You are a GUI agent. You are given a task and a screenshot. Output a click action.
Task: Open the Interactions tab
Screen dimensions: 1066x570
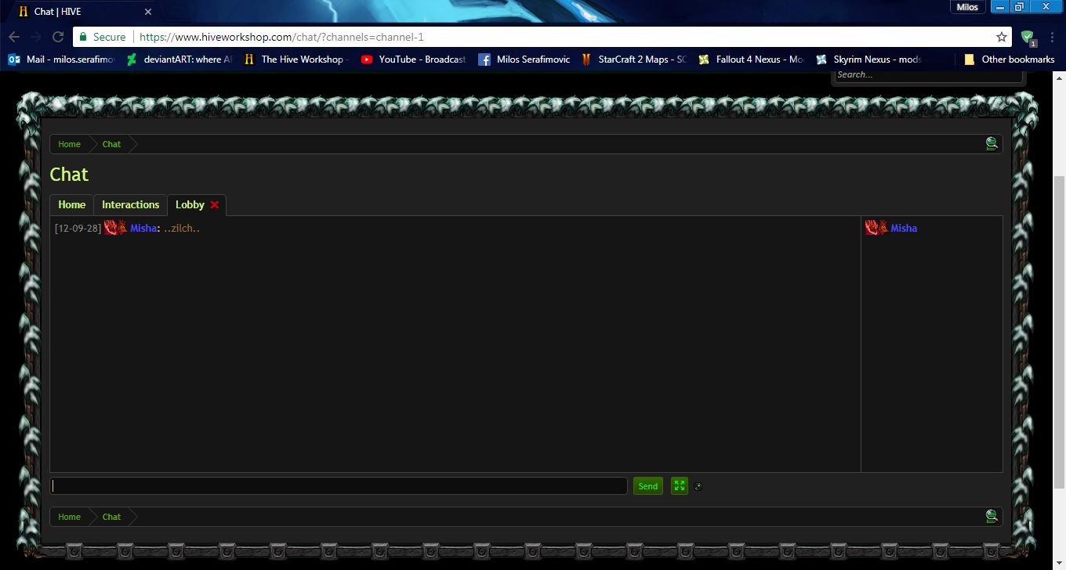tap(130, 205)
